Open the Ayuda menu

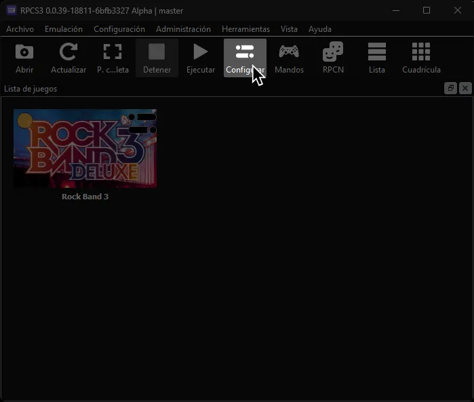coord(320,29)
